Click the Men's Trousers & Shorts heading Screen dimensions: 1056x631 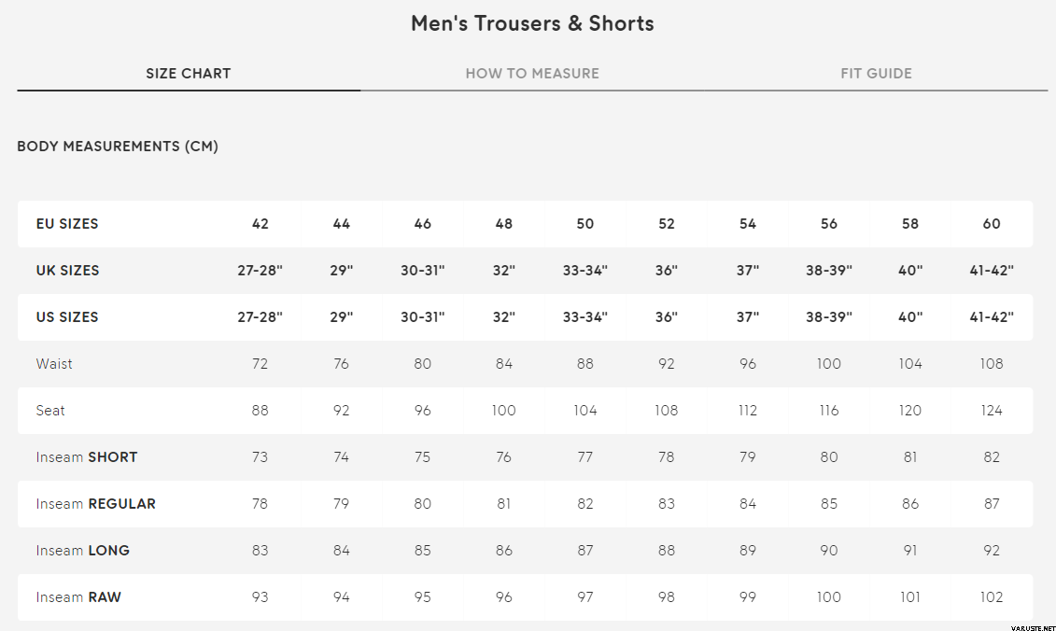(x=532, y=24)
